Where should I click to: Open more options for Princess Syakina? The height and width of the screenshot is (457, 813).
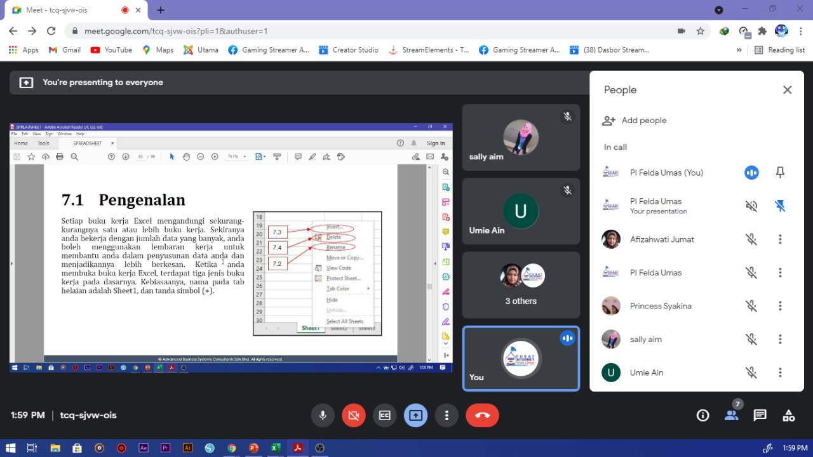point(780,306)
